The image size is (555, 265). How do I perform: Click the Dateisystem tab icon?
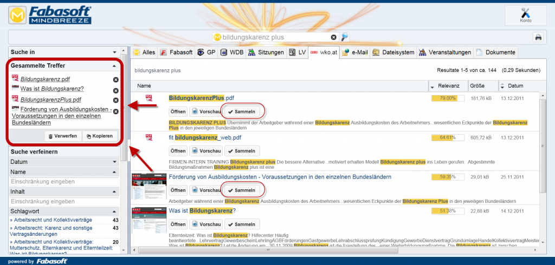click(x=376, y=52)
